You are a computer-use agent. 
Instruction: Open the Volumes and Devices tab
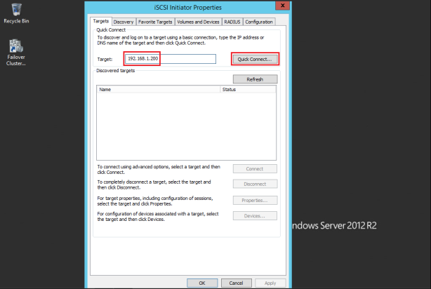198,22
